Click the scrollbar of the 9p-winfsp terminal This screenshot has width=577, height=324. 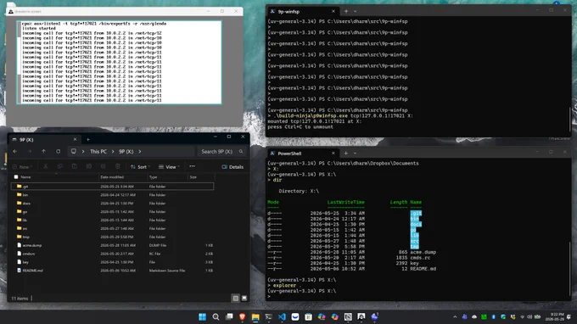(x=569, y=119)
